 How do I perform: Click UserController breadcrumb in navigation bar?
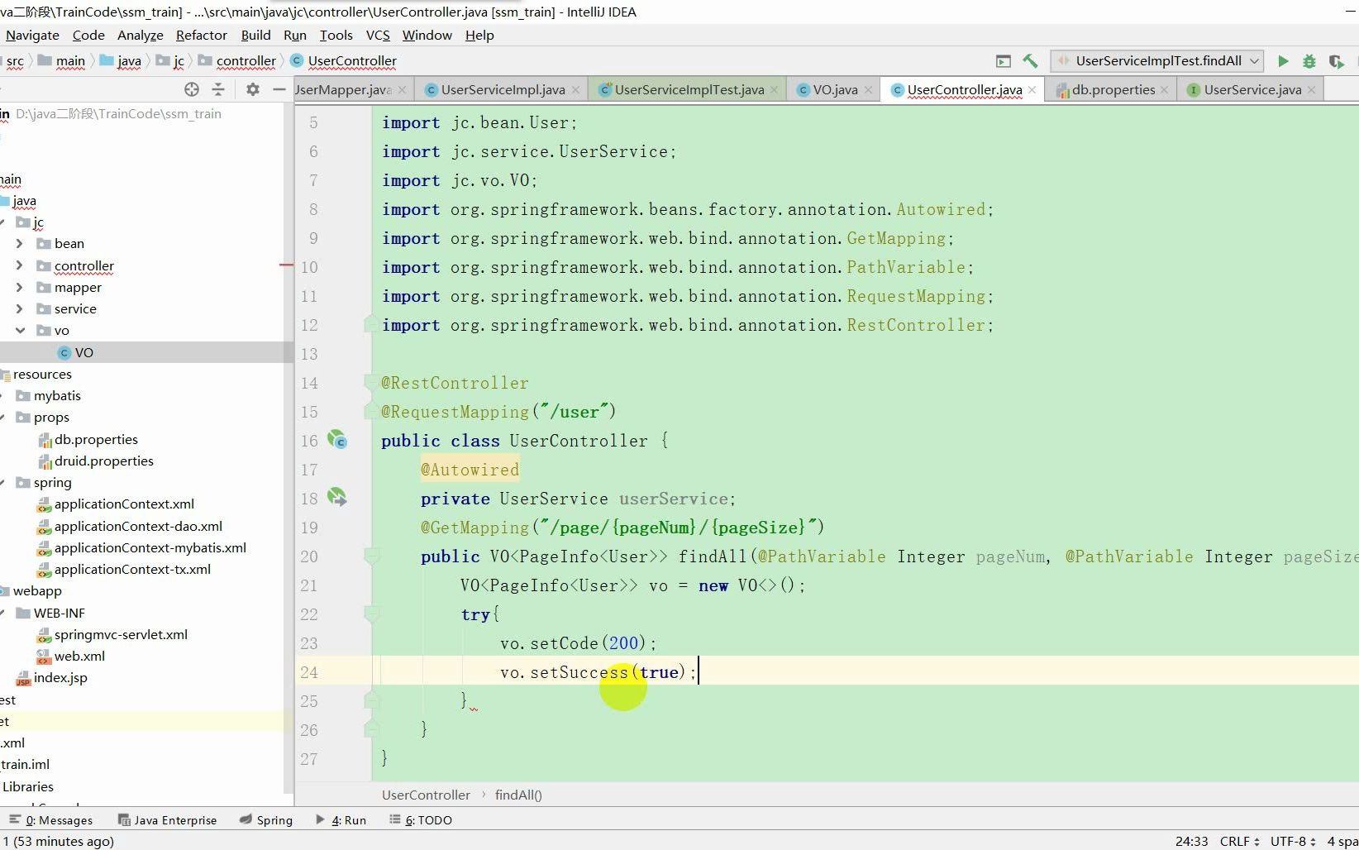tap(344, 61)
